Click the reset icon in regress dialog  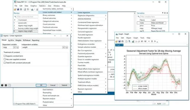tap(6, 85)
